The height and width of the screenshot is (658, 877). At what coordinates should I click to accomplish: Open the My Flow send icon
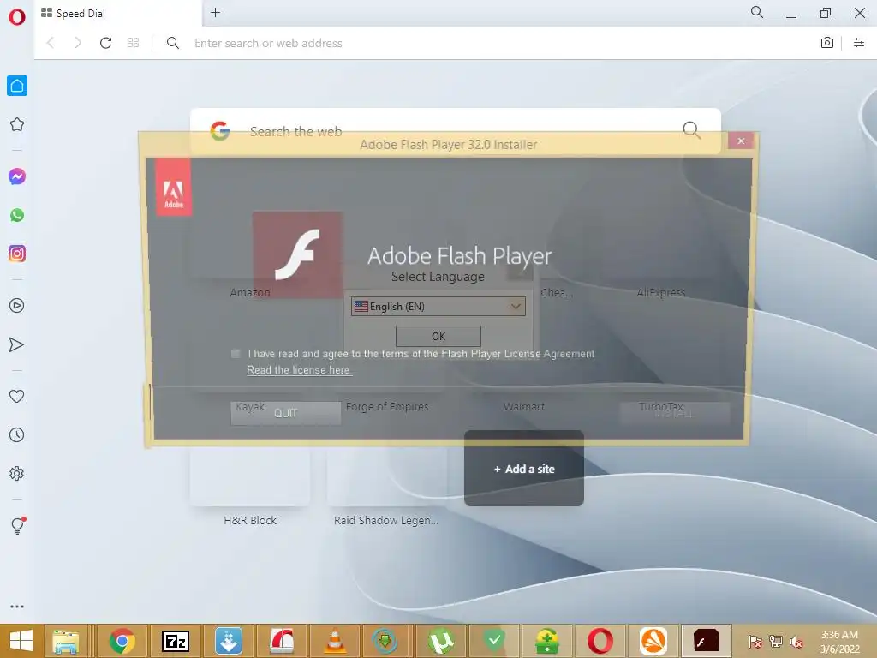pyautogui.click(x=17, y=344)
